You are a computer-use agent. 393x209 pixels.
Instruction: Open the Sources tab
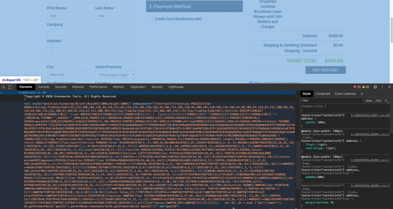(x=61, y=87)
